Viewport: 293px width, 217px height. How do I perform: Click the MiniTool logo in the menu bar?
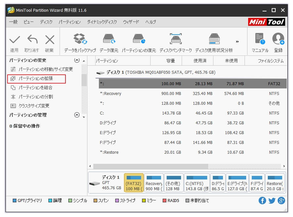tap(266, 22)
